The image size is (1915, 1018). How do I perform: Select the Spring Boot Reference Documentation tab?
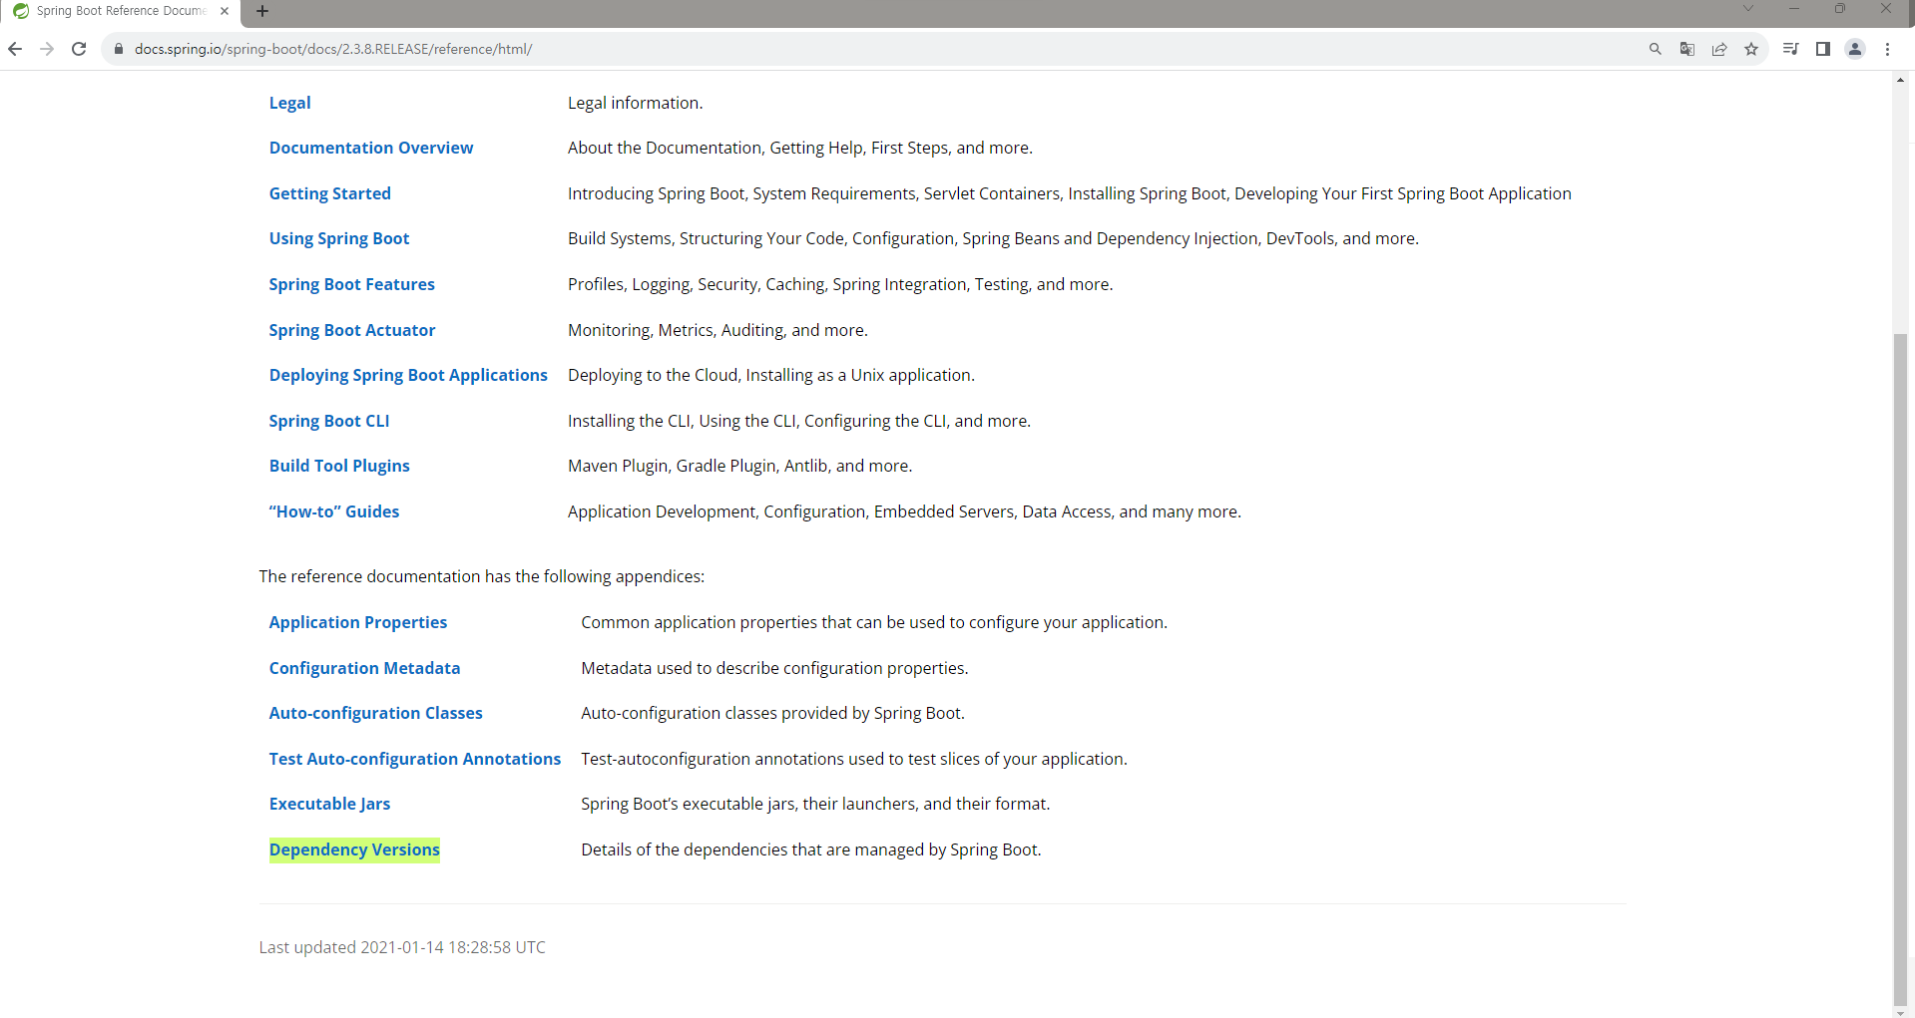coord(120,11)
